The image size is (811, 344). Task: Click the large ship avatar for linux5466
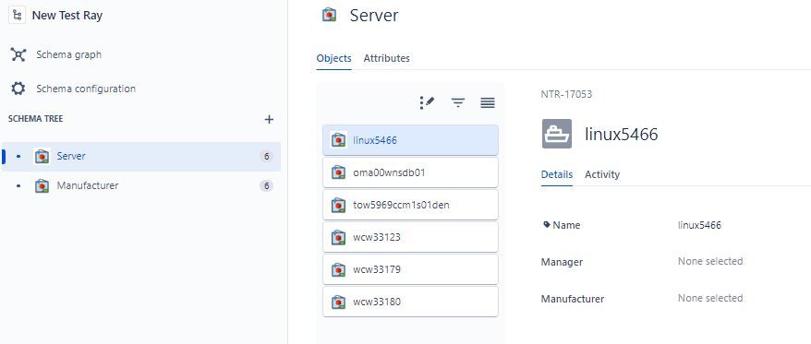click(557, 134)
